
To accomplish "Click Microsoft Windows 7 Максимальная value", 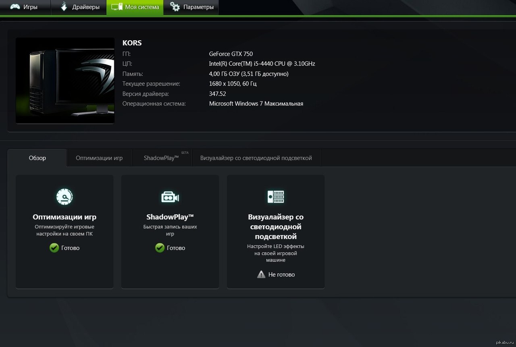I will 256,104.
